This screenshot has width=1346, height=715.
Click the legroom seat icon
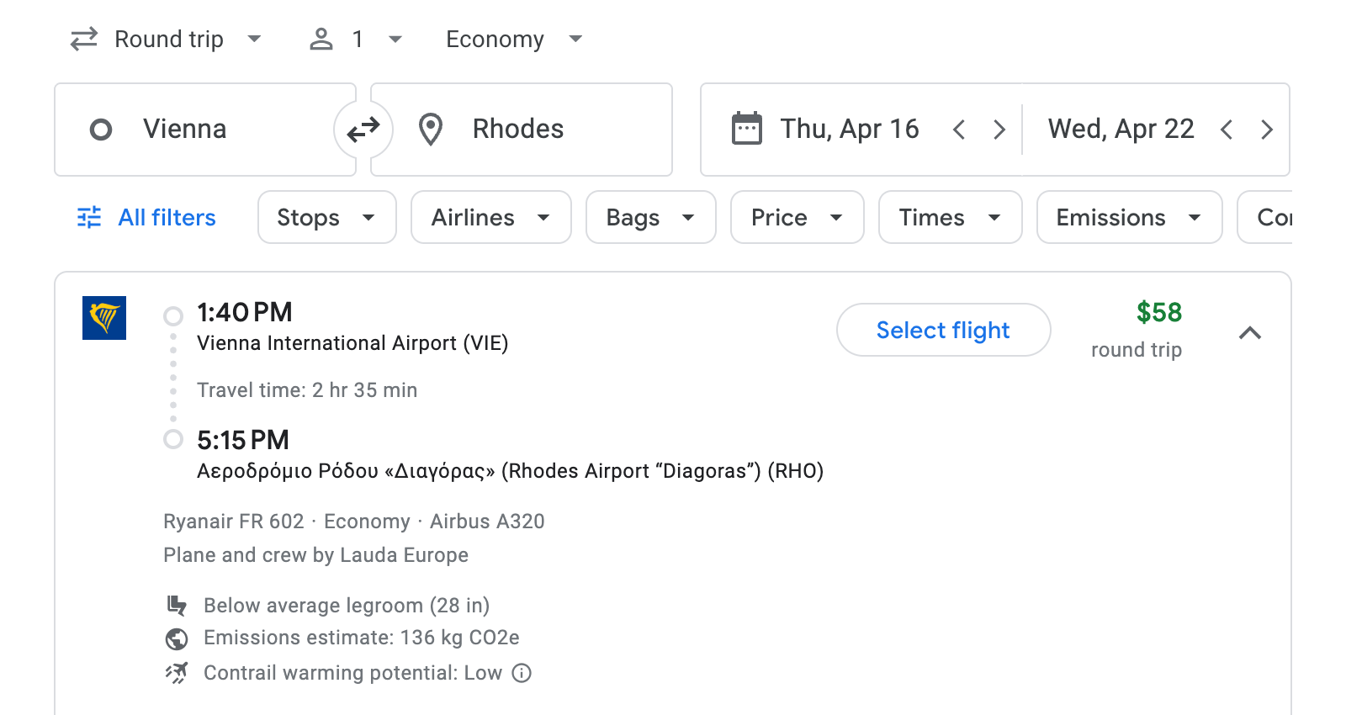pyautogui.click(x=177, y=604)
